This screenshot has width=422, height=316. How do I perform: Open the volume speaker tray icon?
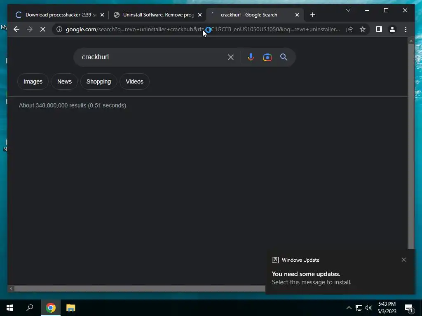tap(369, 308)
